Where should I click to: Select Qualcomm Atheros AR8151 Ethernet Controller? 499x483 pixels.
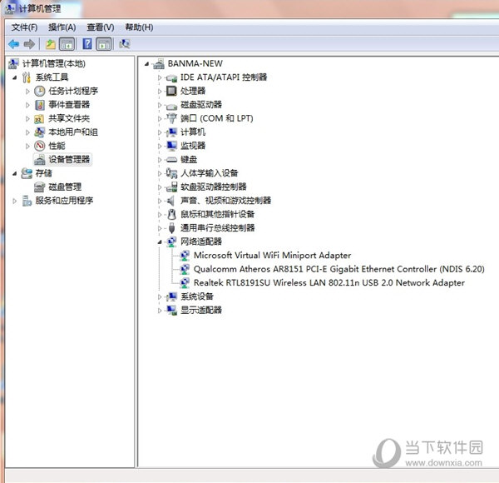[339, 269]
